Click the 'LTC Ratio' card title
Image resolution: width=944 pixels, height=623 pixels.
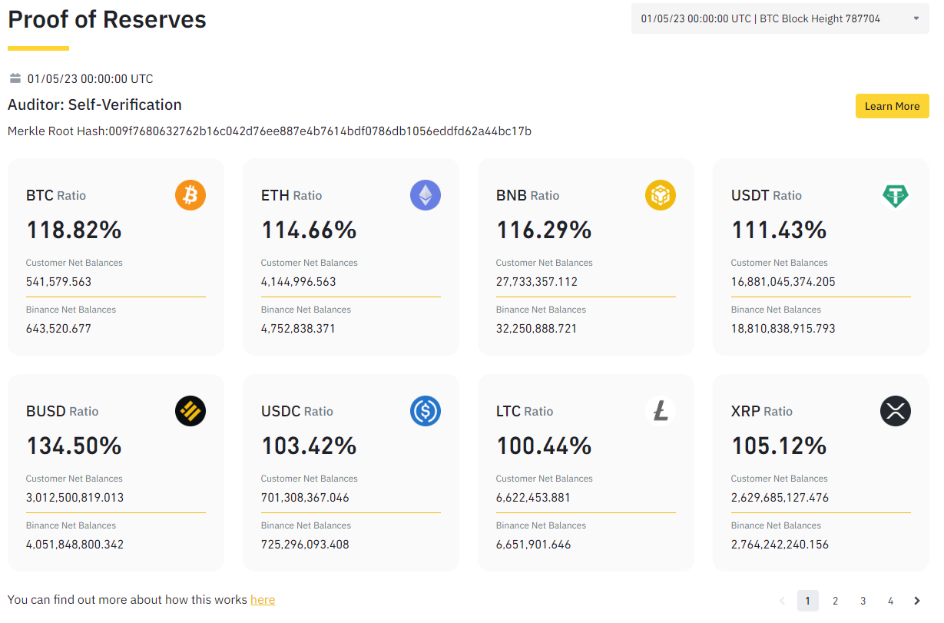(525, 411)
